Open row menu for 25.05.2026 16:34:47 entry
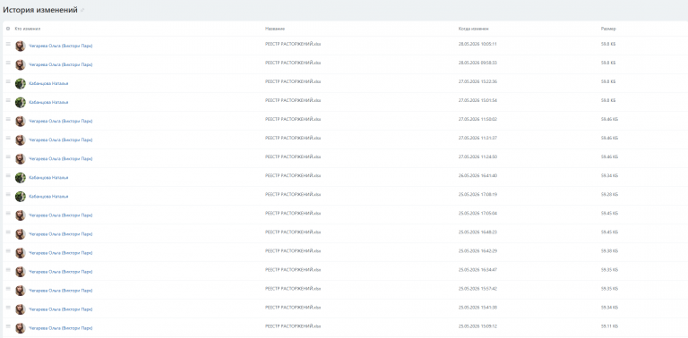Viewport: 688px width, 338px height. (x=8, y=270)
